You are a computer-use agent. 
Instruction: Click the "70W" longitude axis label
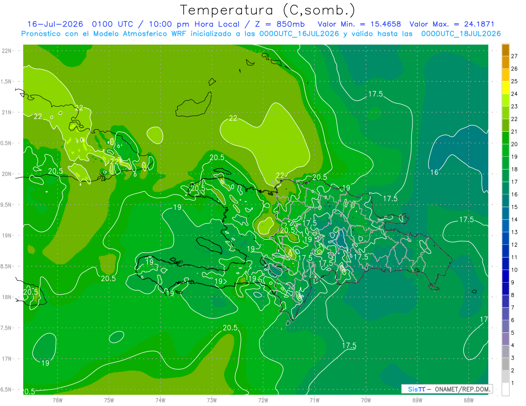click(366, 400)
